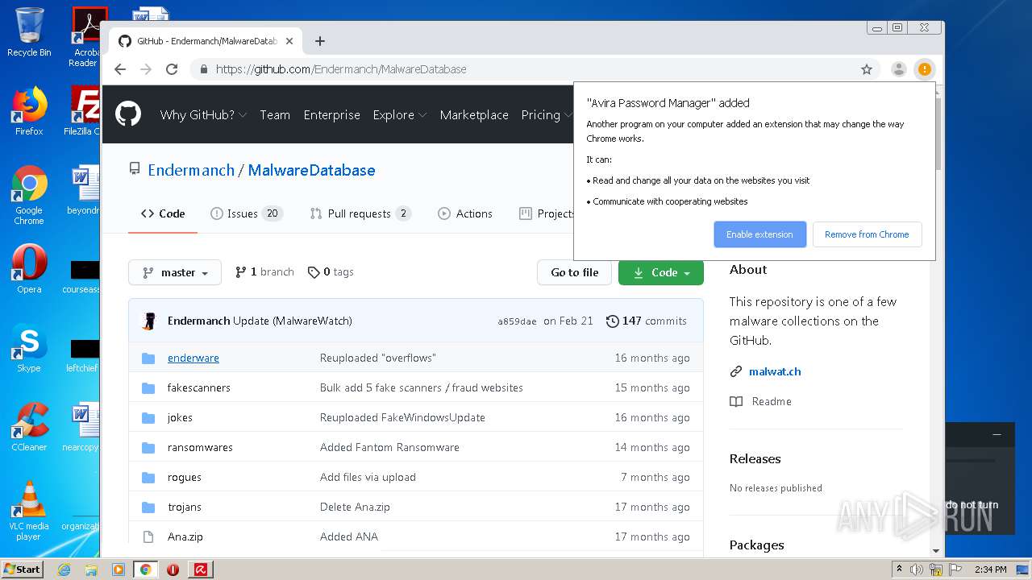
Task: Click Chrome's forward arrow
Action: click(146, 69)
